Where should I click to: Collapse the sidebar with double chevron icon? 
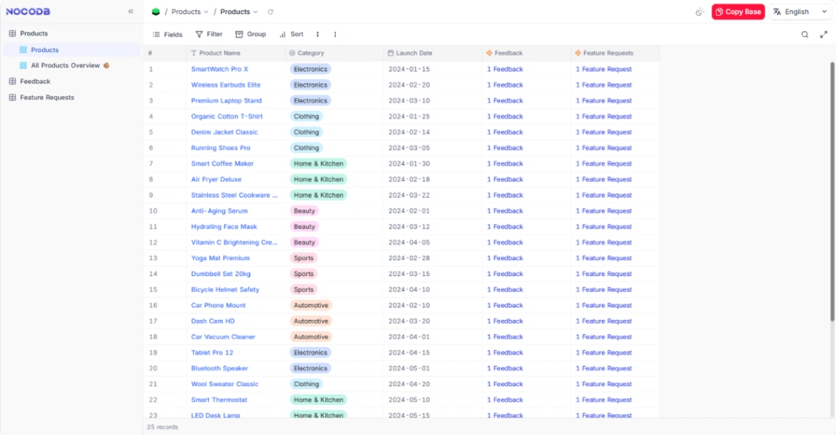131,12
